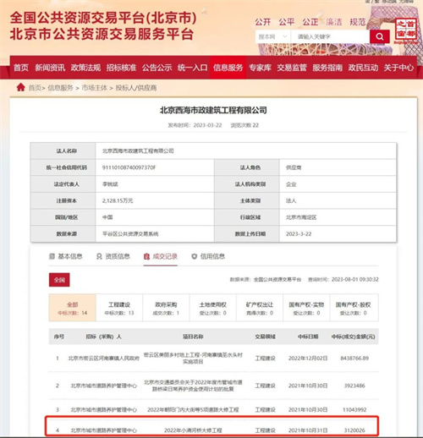This screenshot has height=438, width=423.
Task: Click registered capital 2,128.15万元 value
Action: (x=118, y=200)
